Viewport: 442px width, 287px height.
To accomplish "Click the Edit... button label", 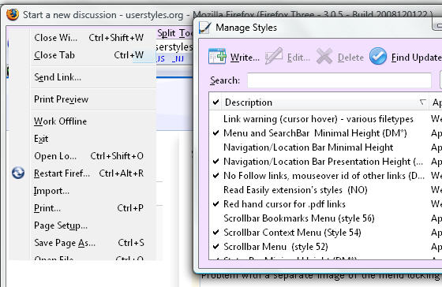I will tap(298, 58).
